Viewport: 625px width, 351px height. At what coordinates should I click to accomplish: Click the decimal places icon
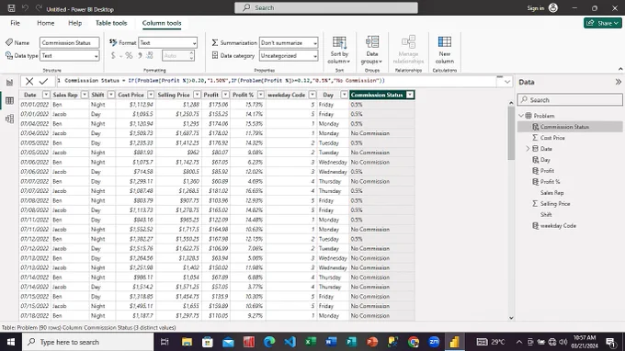click(150, 56)
